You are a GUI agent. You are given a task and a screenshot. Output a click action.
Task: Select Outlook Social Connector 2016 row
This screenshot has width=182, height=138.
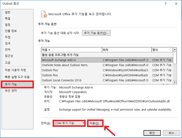pyautogui.click(x=107, y=80)
